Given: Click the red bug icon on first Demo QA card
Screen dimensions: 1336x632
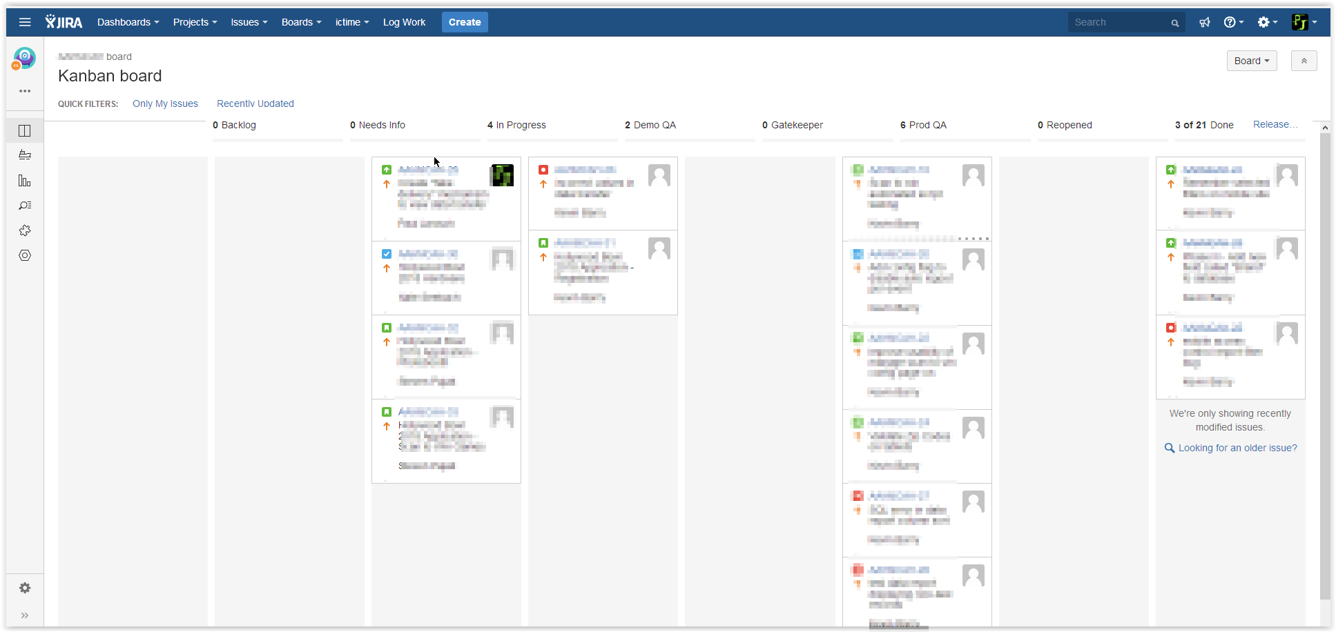Looking at the screenshot, I should click(x=543, y=170).
